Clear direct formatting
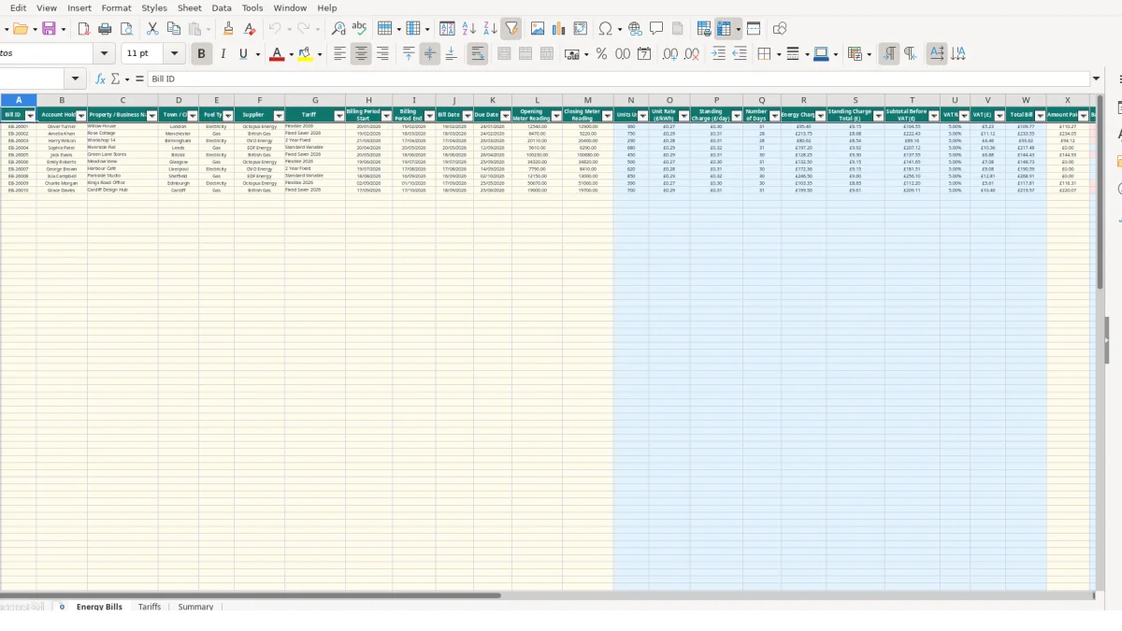This screenshot has height=631, width=1122. click(250, 29)
